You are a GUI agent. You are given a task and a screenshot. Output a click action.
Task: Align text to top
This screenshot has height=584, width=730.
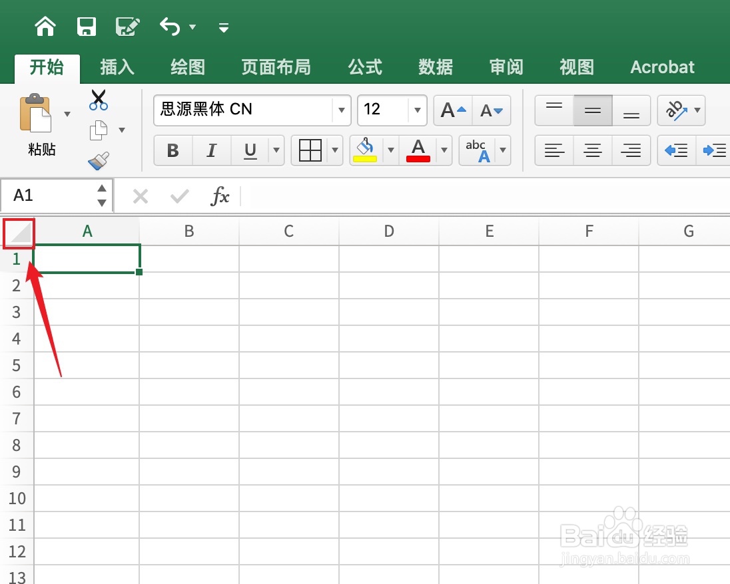[554, 110]
